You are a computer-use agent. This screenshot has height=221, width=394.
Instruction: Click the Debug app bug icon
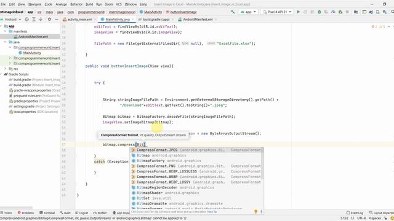pyautogui.click(x=319, y=12)
